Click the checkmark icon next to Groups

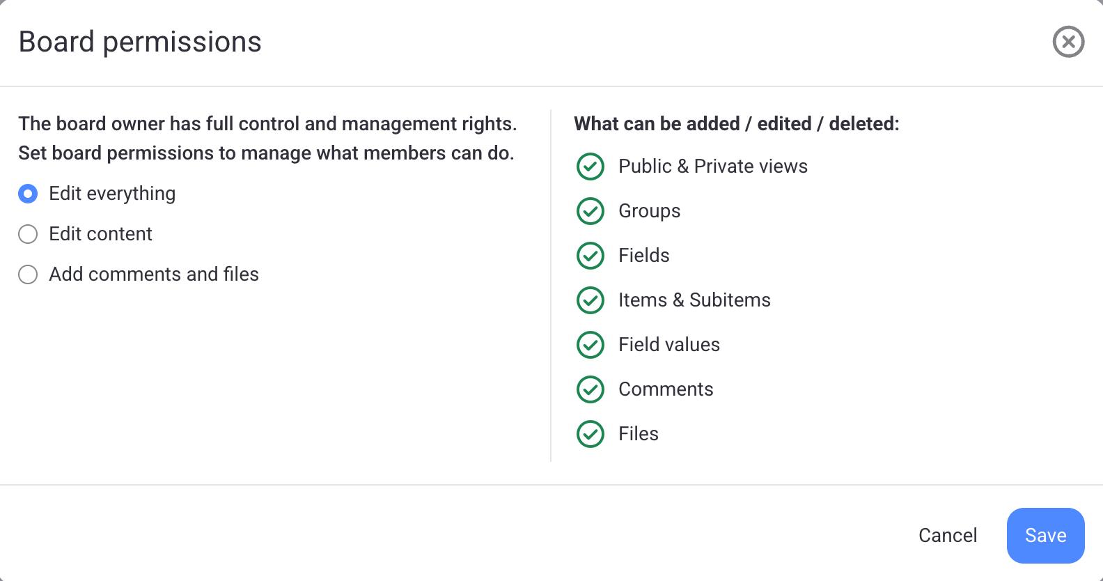tap(590, 211)
